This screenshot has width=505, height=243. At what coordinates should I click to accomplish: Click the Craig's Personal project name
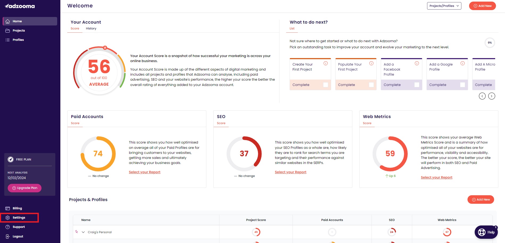pos(100,232)
